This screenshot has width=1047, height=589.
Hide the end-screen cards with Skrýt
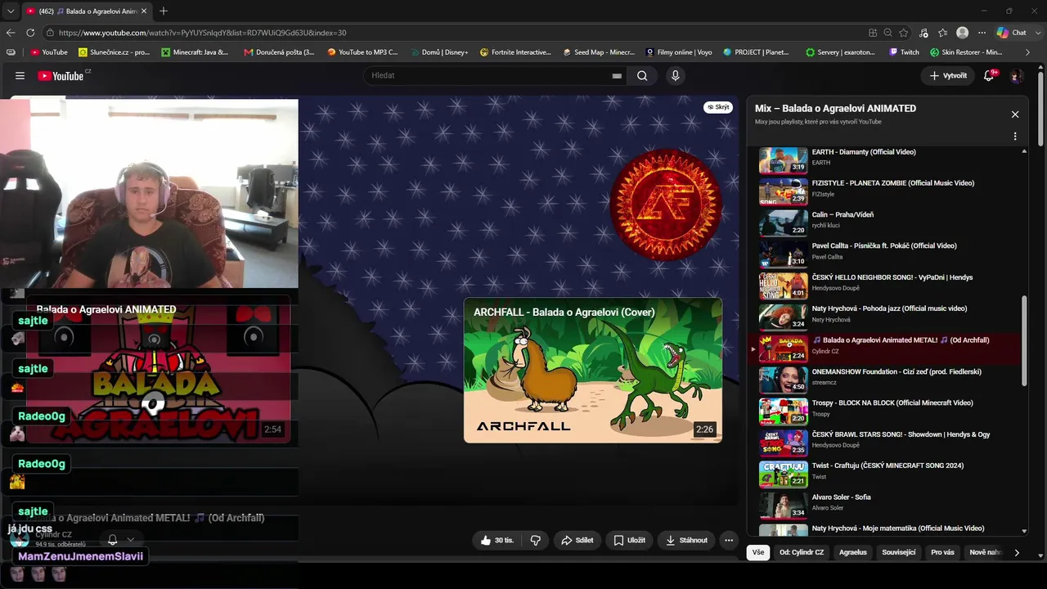click(x=718, y=107)
